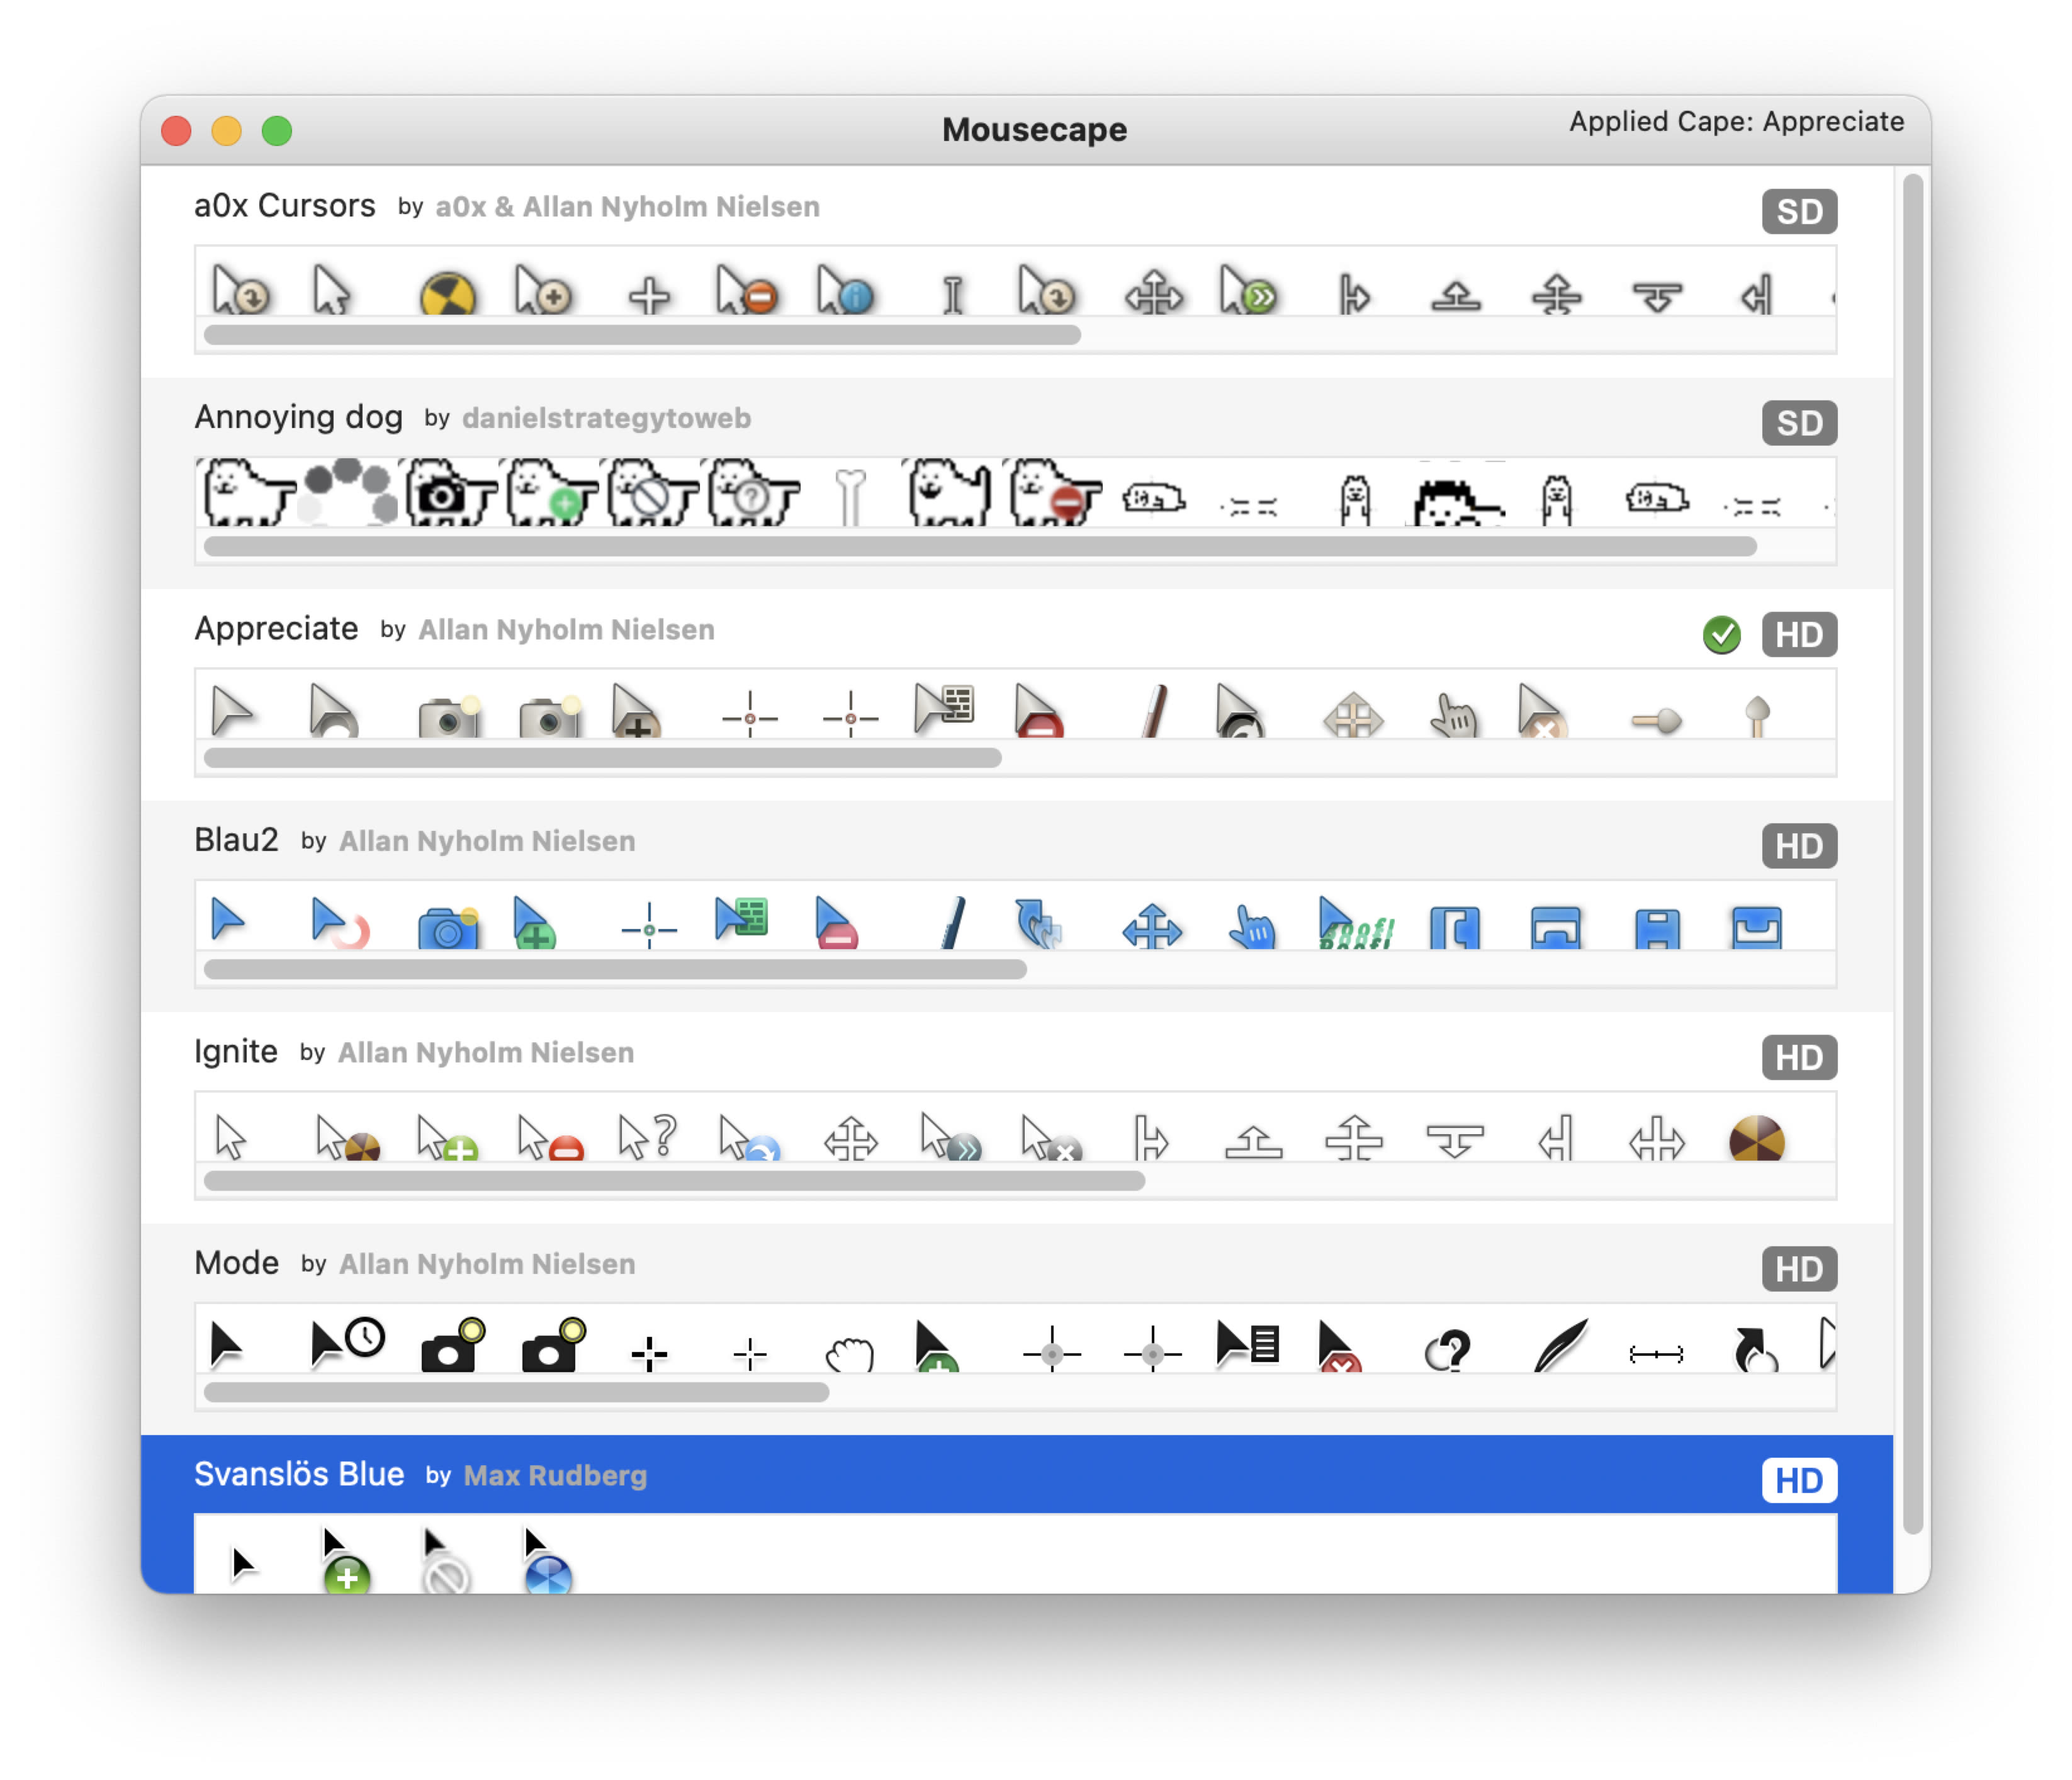The width and height of the screenshot is (2072, 1780).
Task: Click the SD badge on the Annoying dog cape
Action: point(1799,422)
